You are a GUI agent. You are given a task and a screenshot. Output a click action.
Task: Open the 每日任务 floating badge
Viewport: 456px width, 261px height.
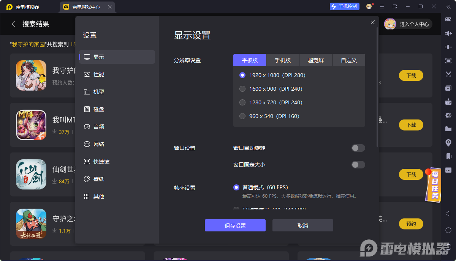[x=433, y=185]
